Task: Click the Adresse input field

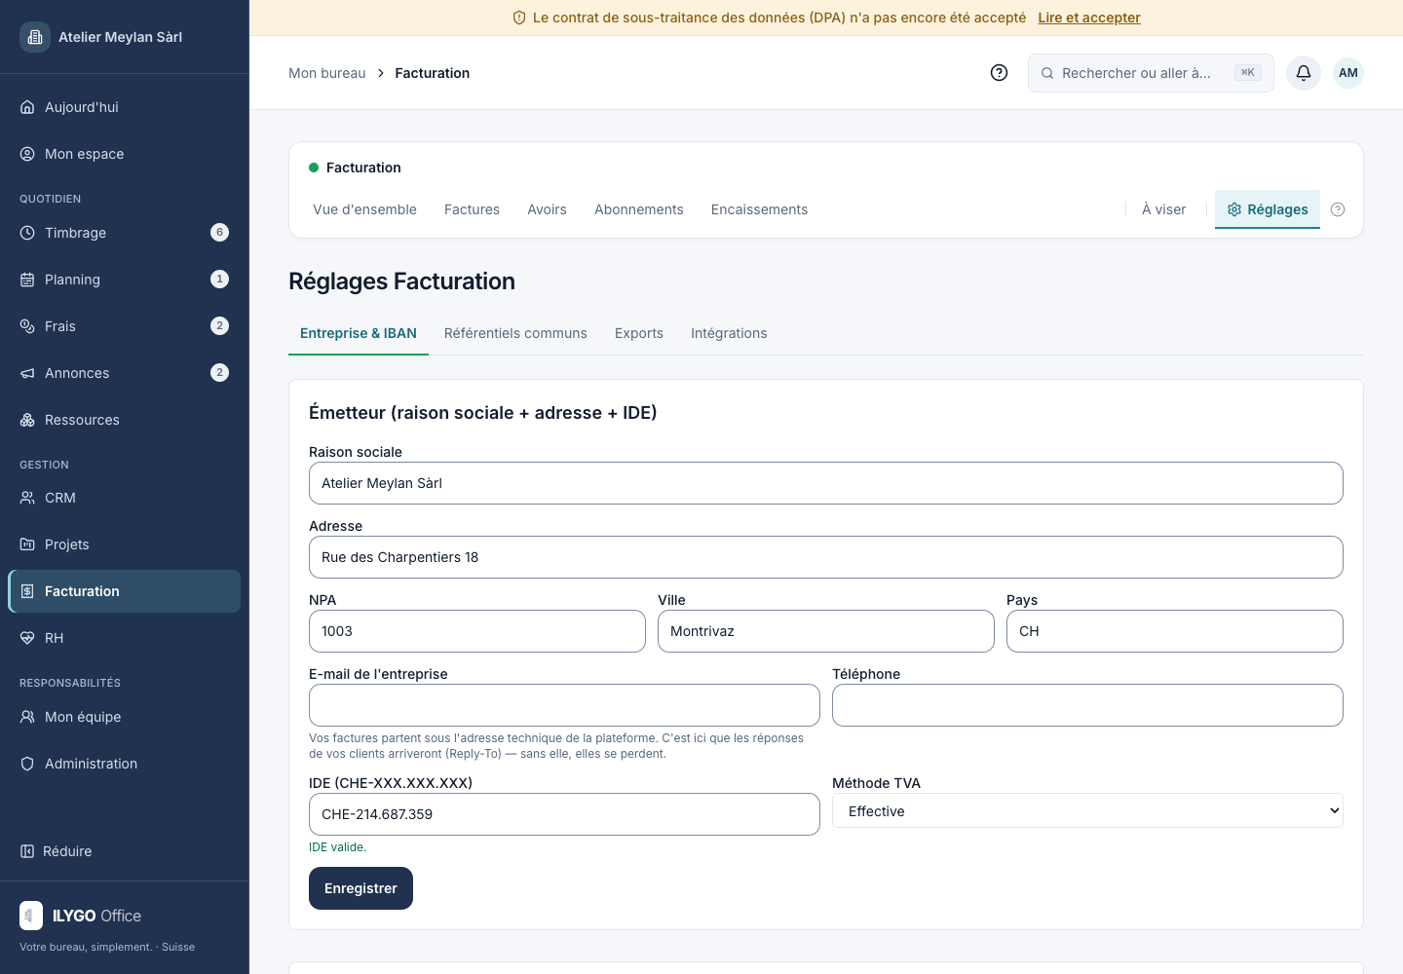Action: 826,557
